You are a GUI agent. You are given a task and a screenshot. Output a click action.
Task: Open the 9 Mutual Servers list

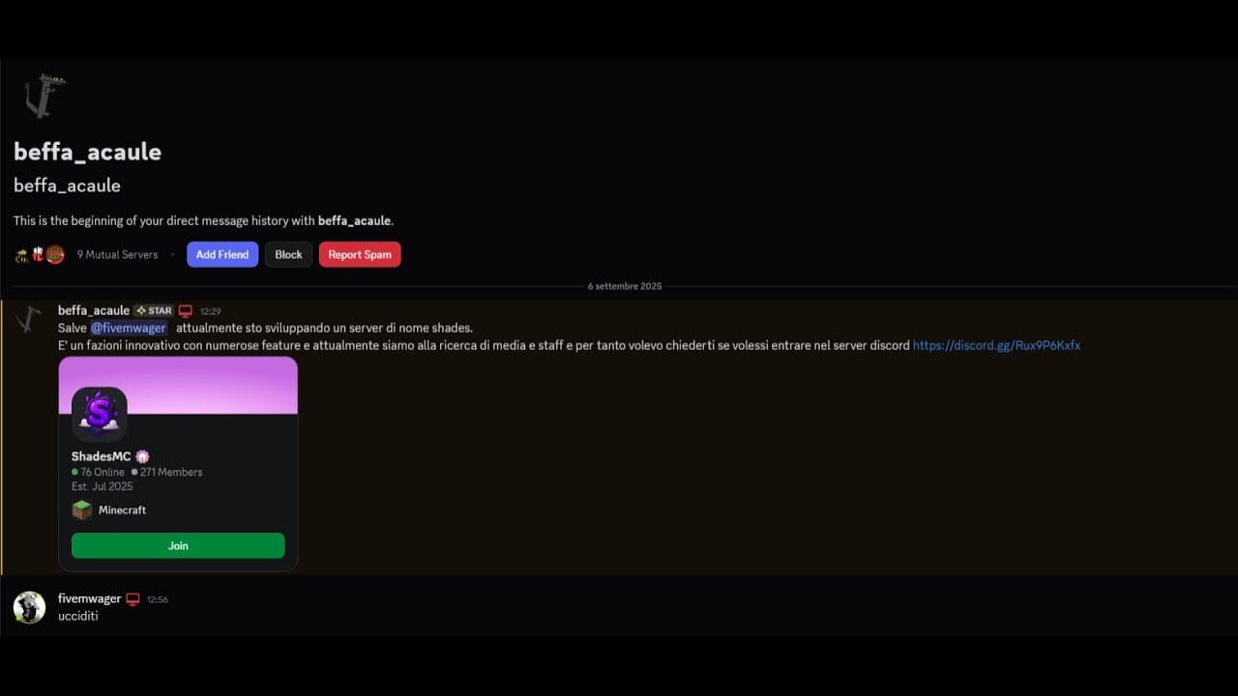(x=117, y=255)
